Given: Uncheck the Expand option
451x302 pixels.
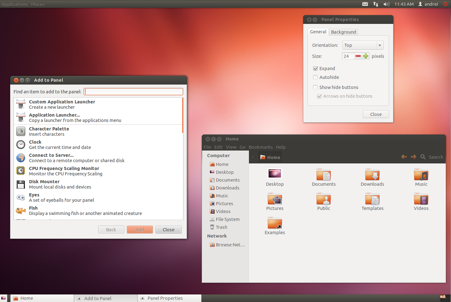Looking at the screenshot, I should coord(315,68).
